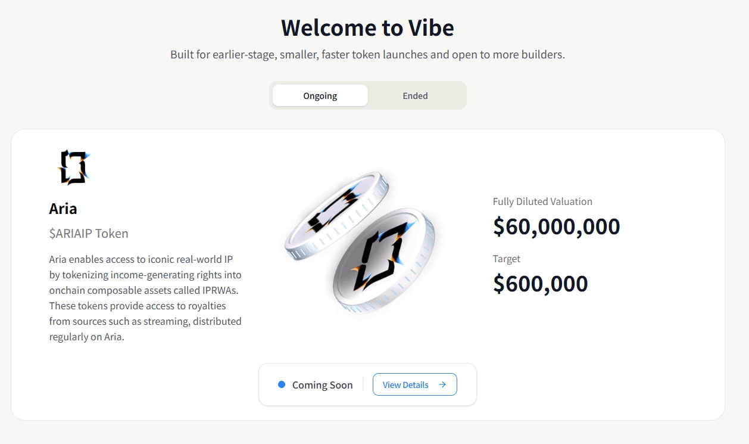The image size is (749, 444).
Task: Click the Coming Soon status text
Action: point(322,385)
